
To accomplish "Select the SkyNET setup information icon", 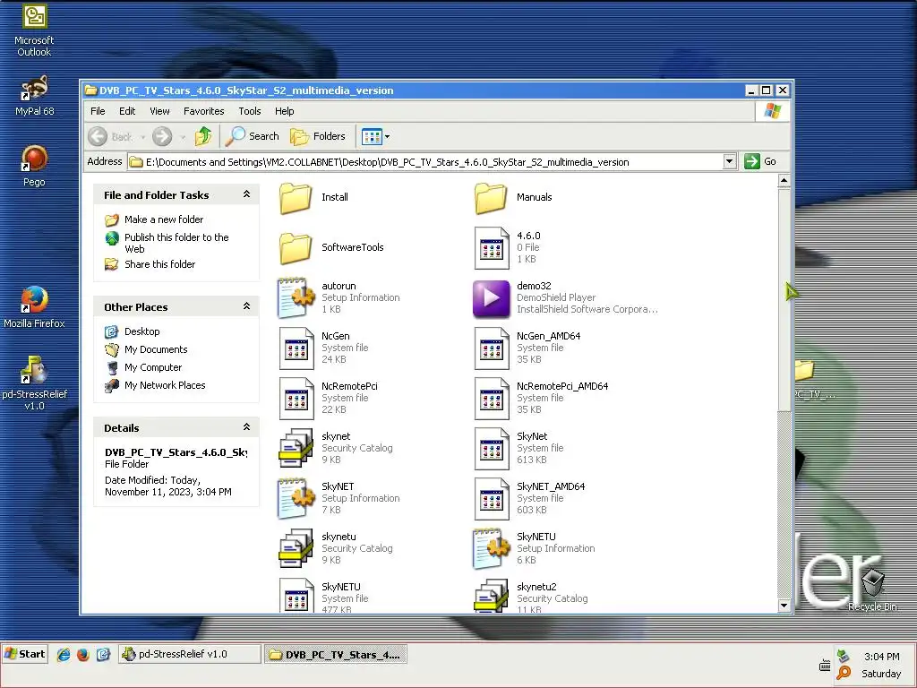I will click(296, 498).
